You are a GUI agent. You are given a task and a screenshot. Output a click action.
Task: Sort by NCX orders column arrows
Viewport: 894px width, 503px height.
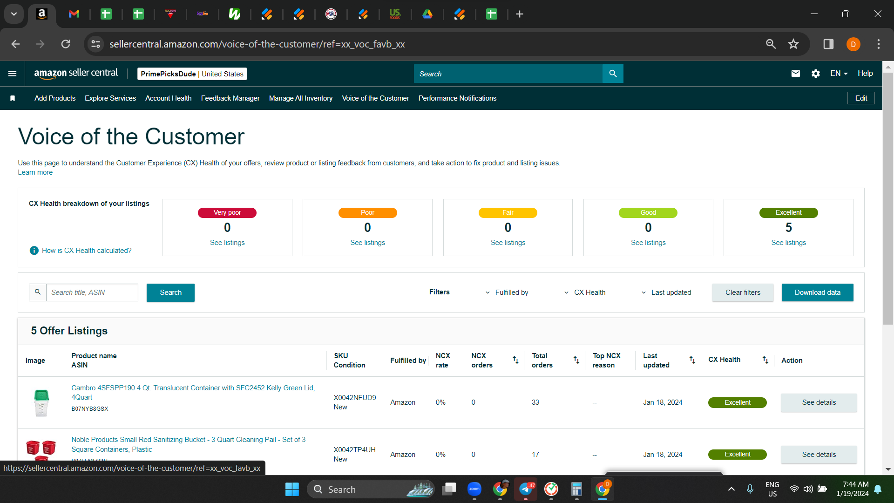coord(515,360)
